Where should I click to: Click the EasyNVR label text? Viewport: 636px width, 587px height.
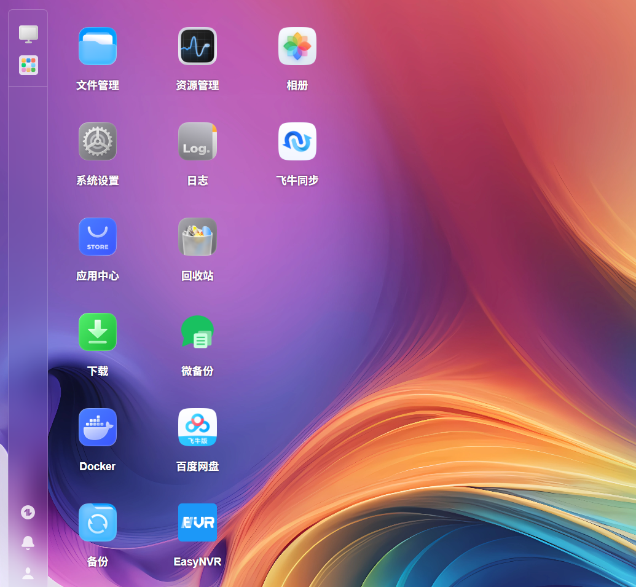click(x=197, y=562)
